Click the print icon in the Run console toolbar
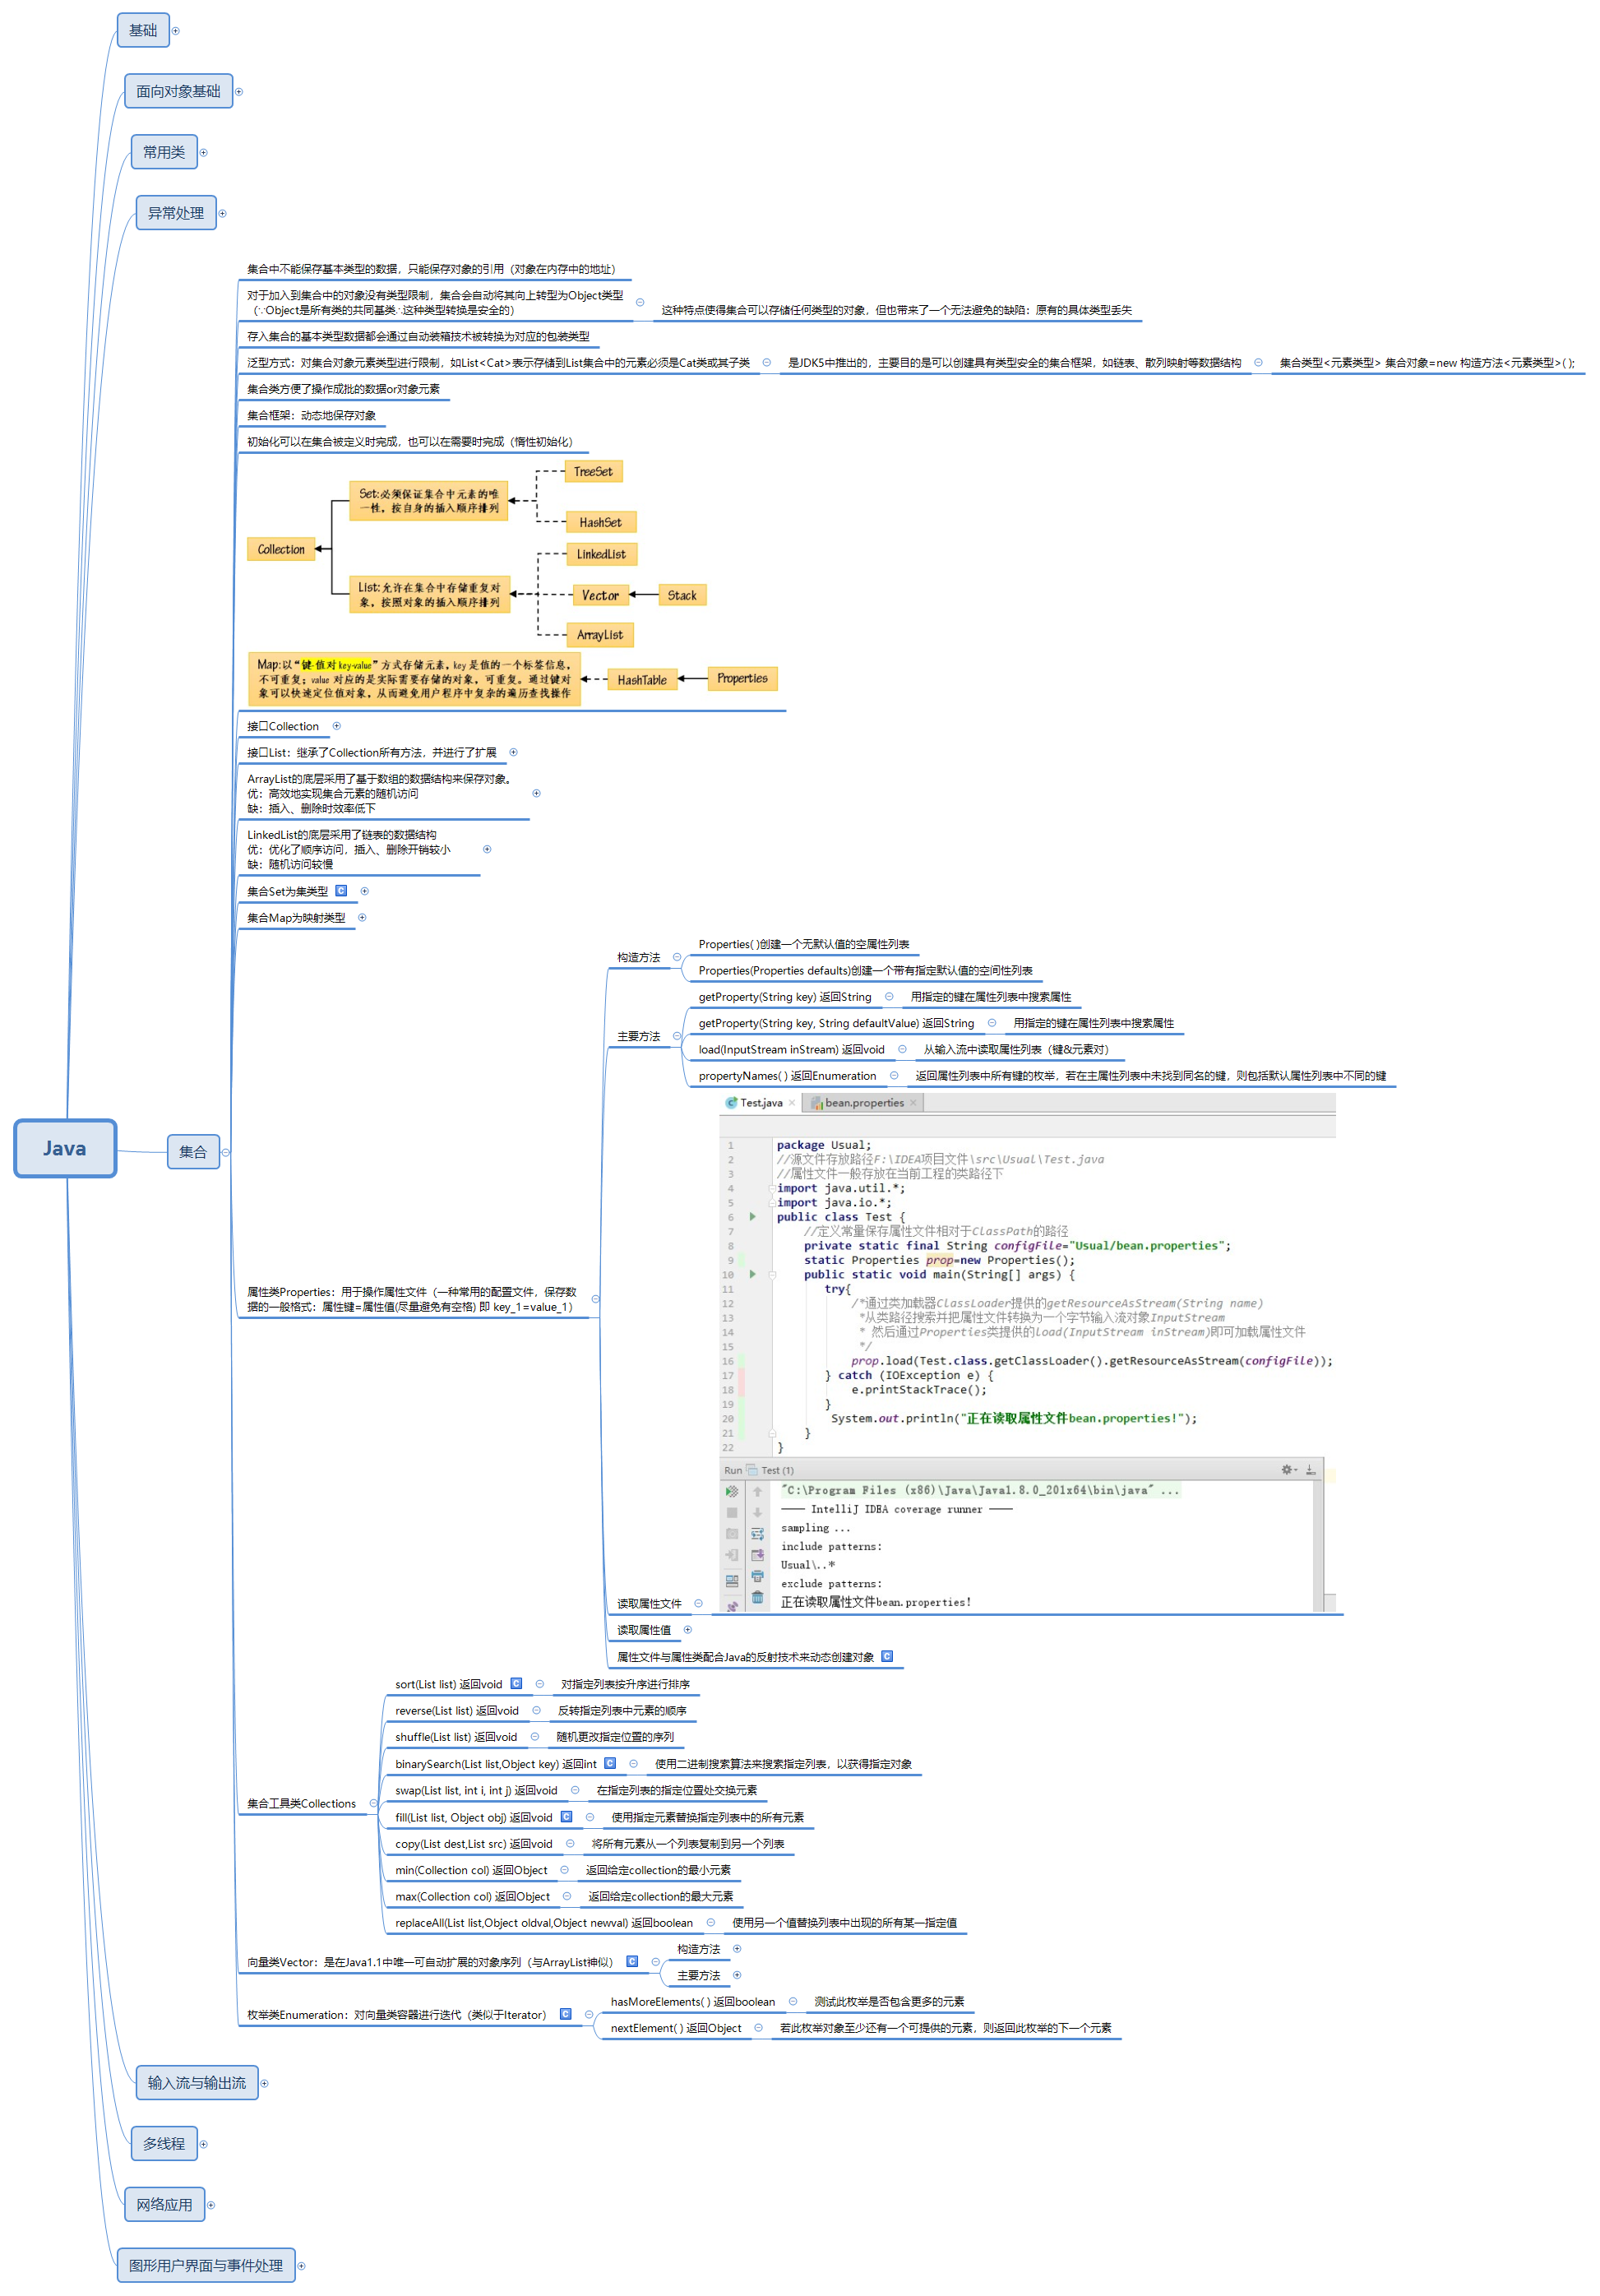 coord(757,1576)
